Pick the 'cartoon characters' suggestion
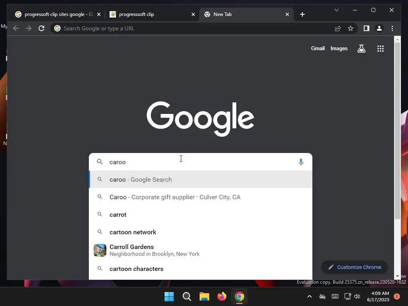The height and width of the screenshot is (306, 408). (200, 269)
